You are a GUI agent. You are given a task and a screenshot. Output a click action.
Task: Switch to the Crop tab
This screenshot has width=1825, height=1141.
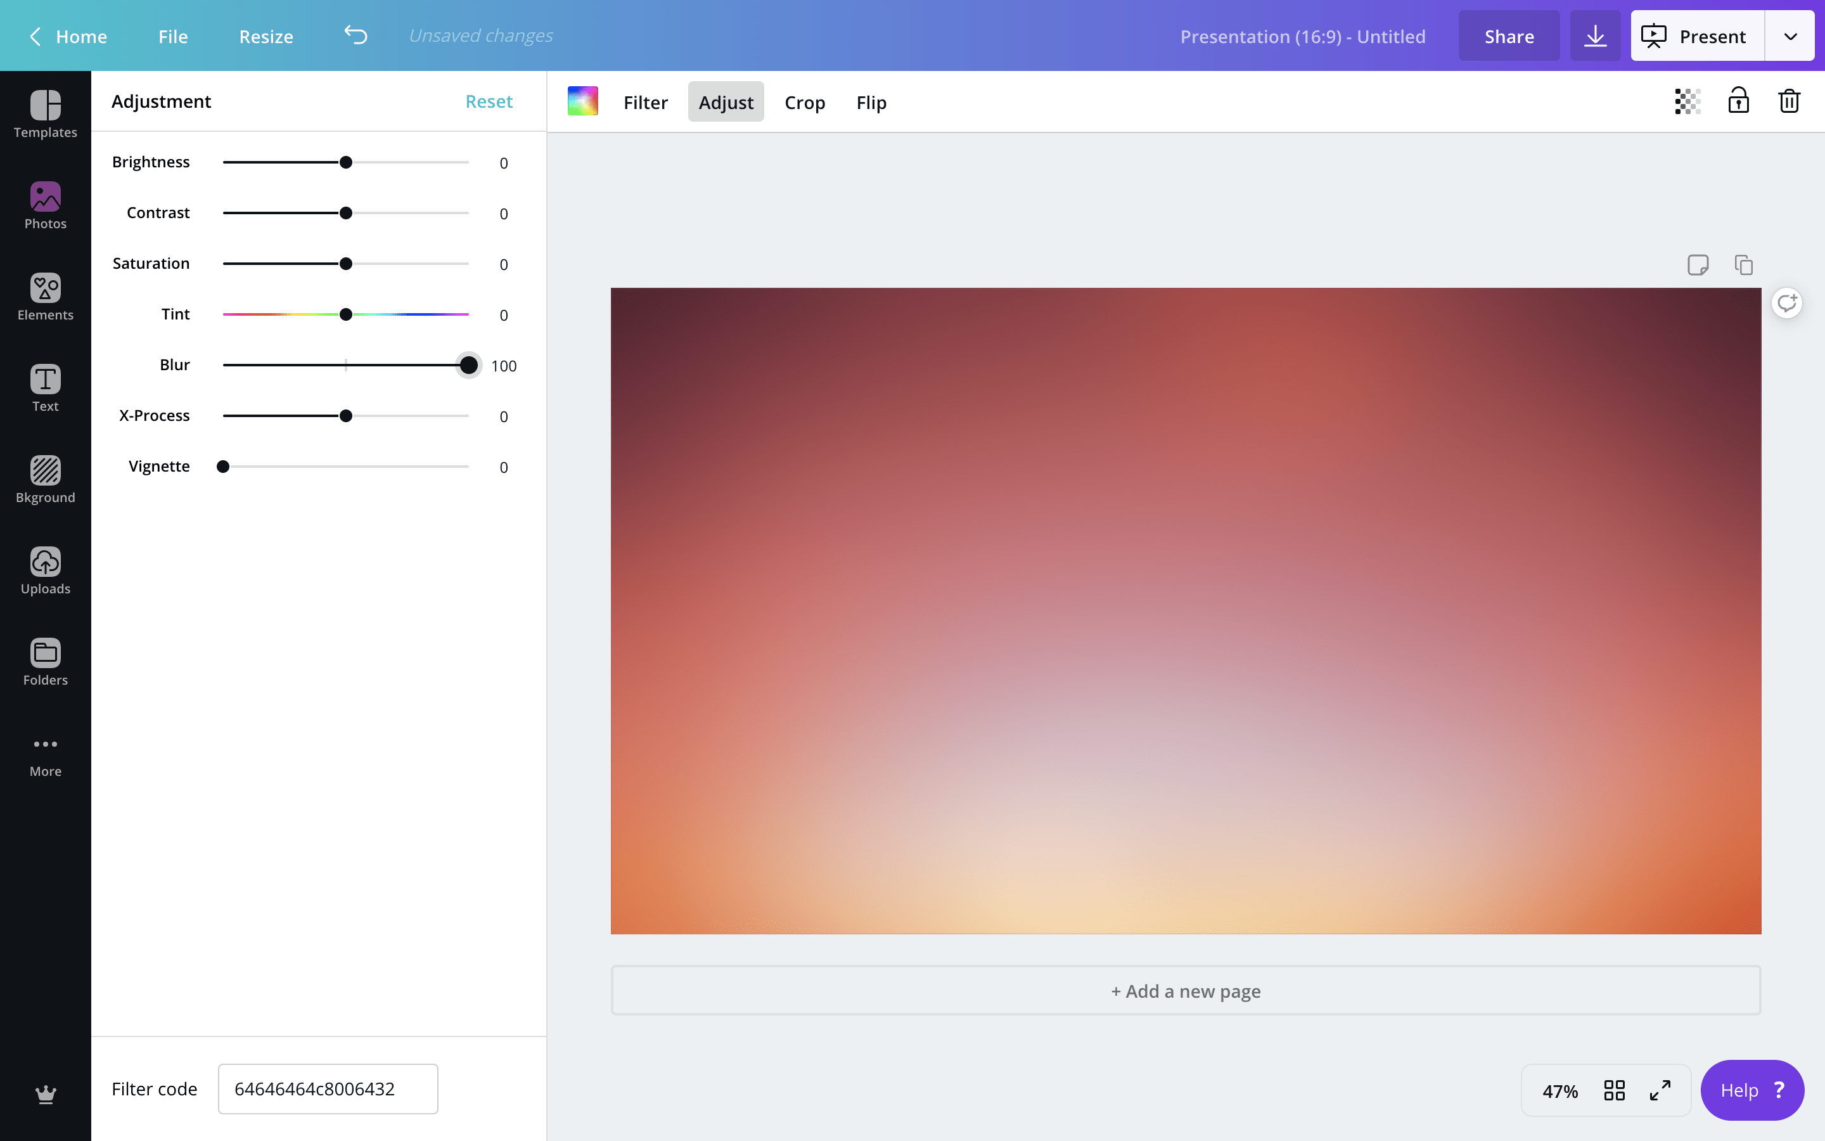click(804, 102)
